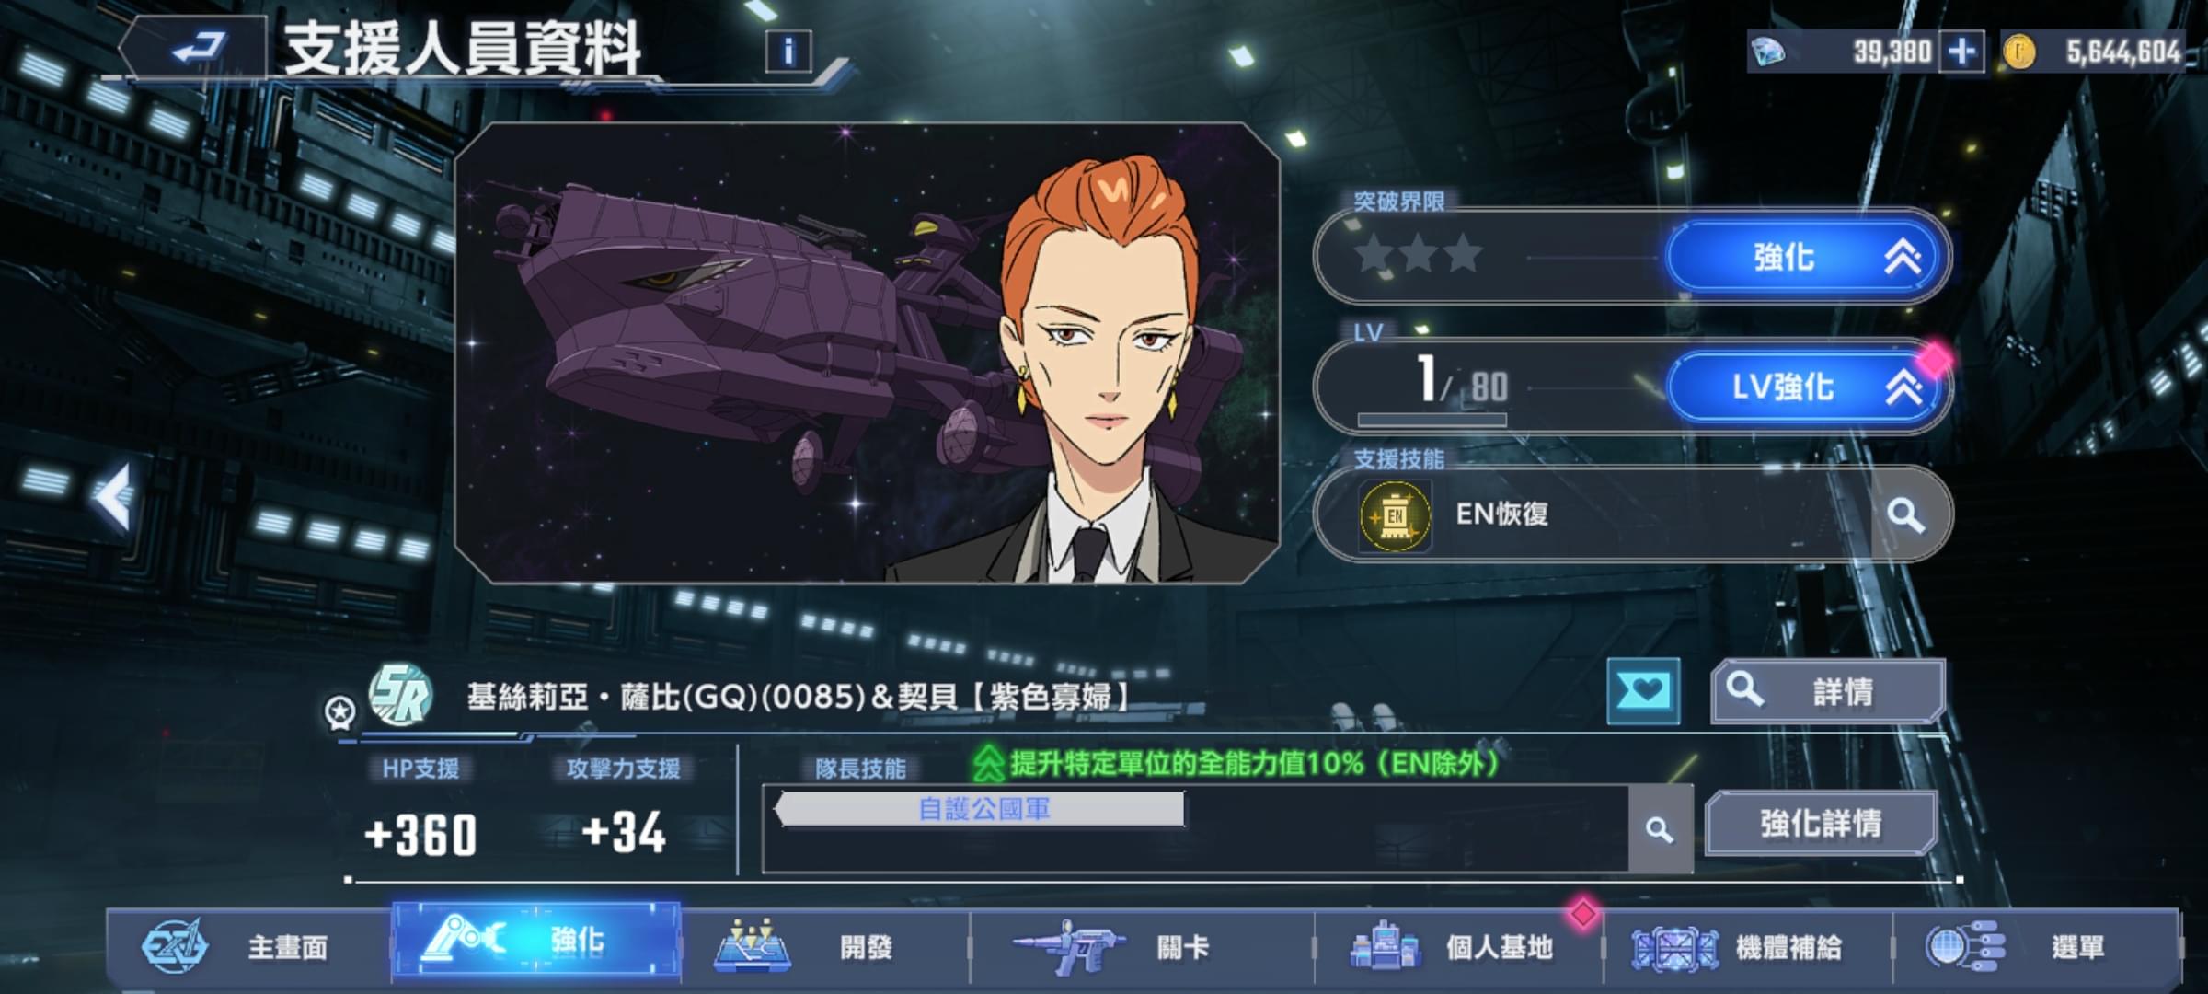Inspect the EN恢復 skill magnifier icon
2208x994 pixels.
coord(1905,514)
